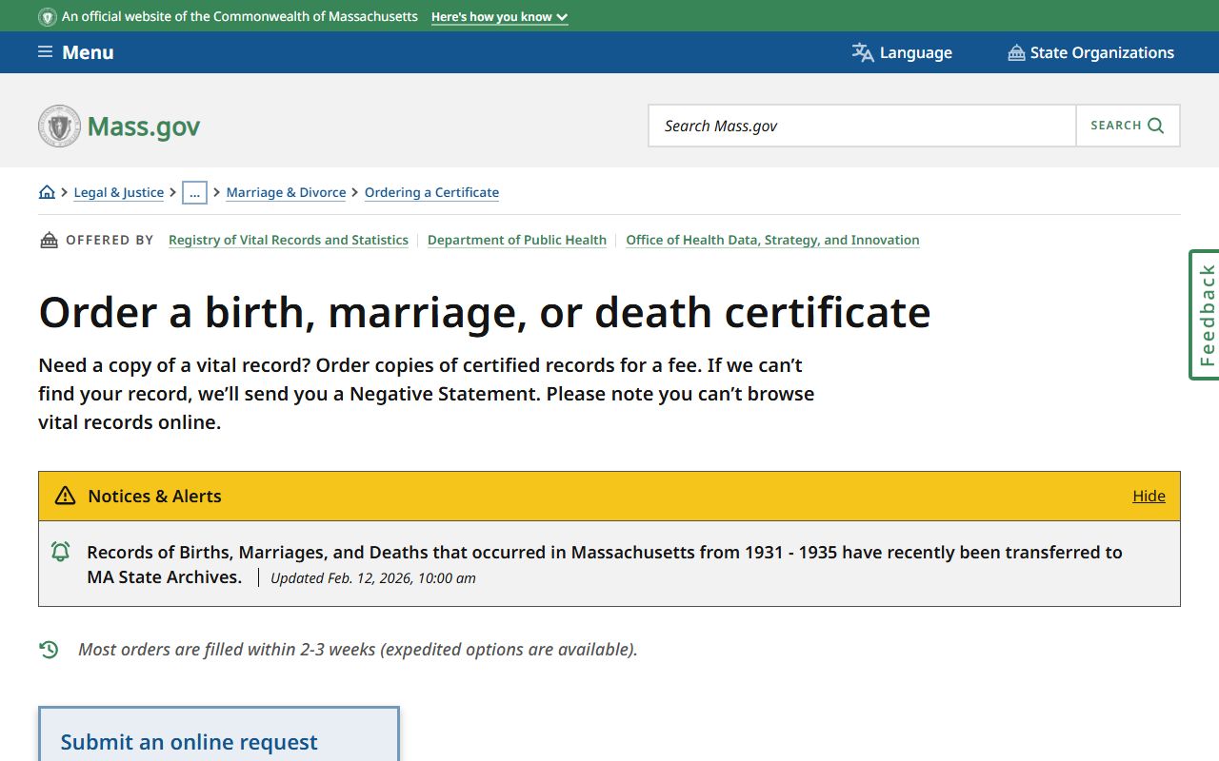Open the State Organizations menu
Viewport: 1219px width, 761px height.
coord(1091,52)
